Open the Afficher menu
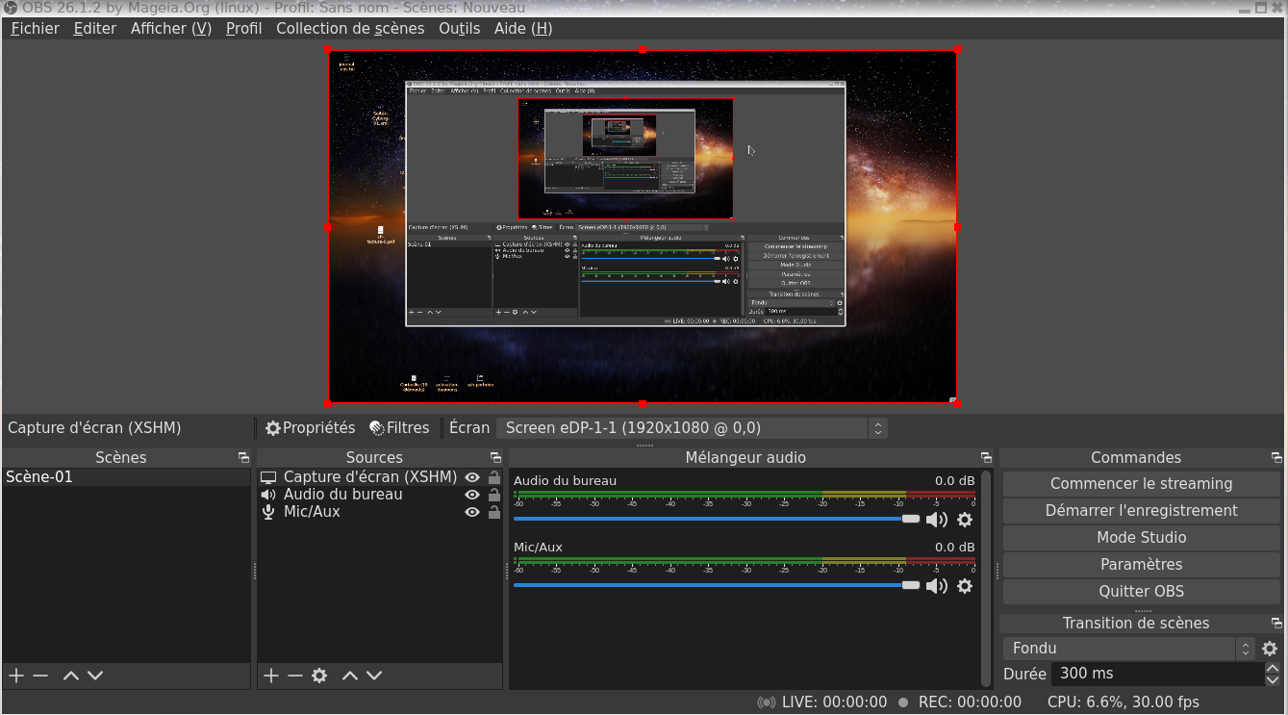Image resolution: width=1288 pixels, height=715 pixels. click(171, 28)
